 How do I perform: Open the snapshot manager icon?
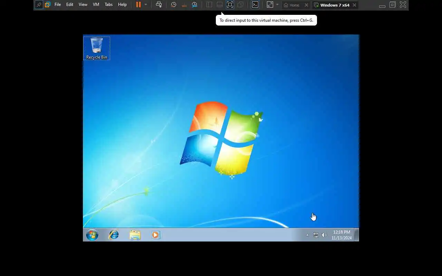click(x=194, y=5)
